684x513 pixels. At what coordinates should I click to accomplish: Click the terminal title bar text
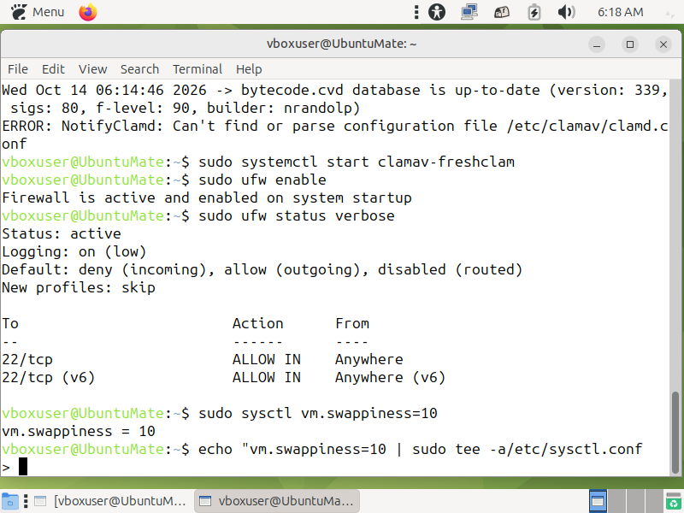coord(341,44)
